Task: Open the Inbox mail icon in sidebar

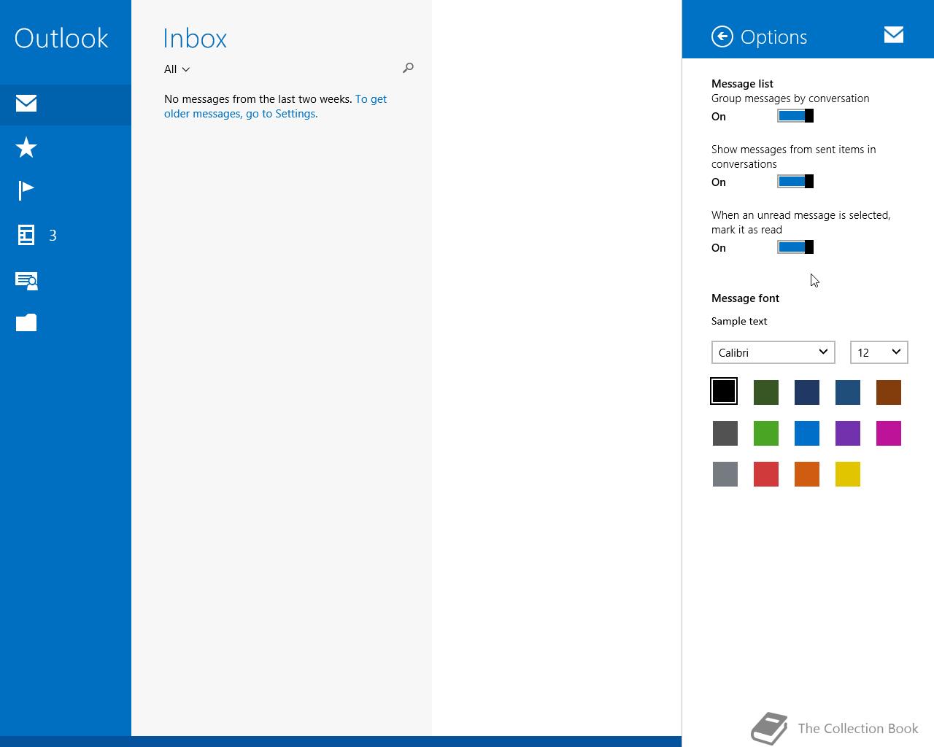Action: pyautogui.click(x=26, y=104)
